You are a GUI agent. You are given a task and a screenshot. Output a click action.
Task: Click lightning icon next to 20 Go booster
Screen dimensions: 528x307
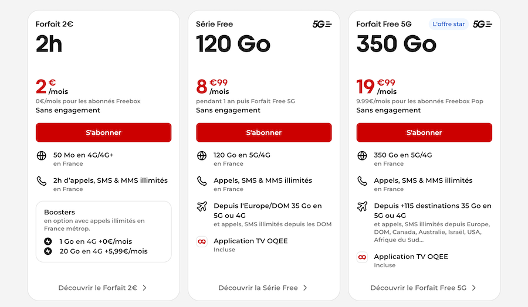pos(48,251)
